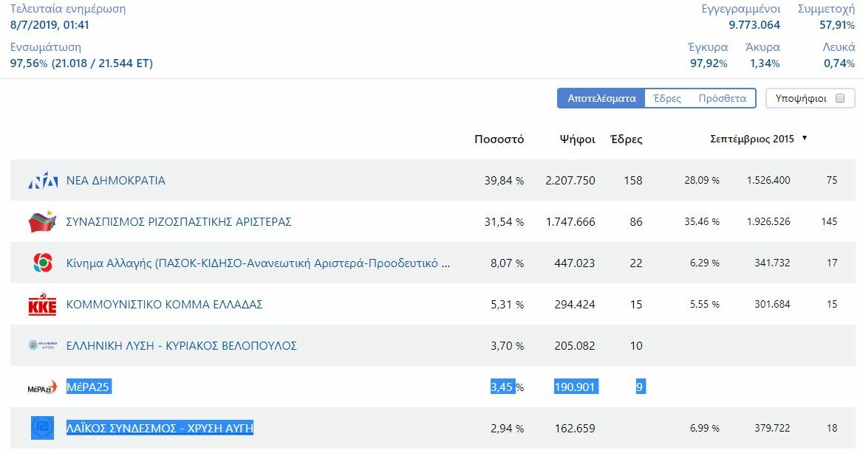
Task: Click the 301.684 2015 votes value
Action: click(772, 304)
